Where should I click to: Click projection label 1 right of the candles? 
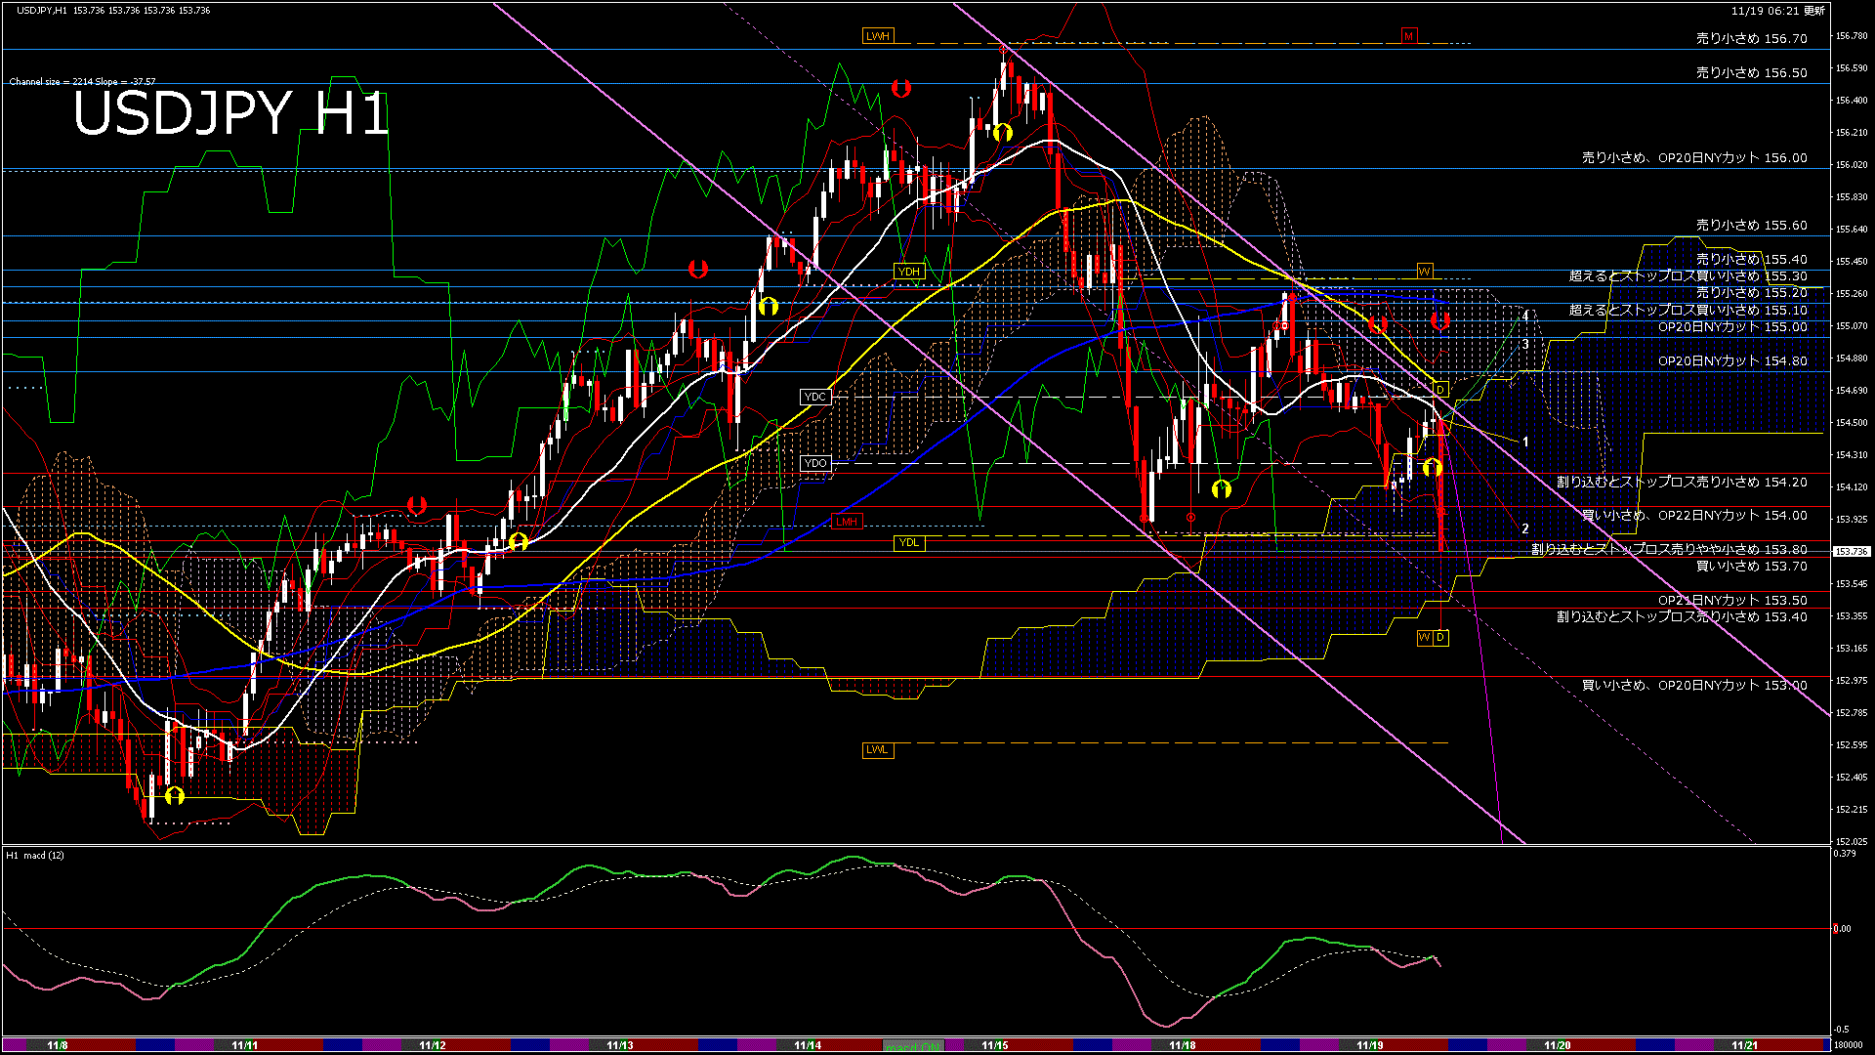[x=1525, y=443]
